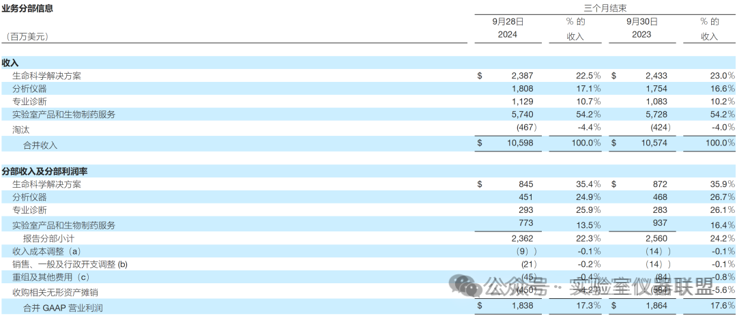Click the 9月28日 2024 column header
Image resolution: width=737 pixels, height=316 pixels.
(x=504, y=28)
